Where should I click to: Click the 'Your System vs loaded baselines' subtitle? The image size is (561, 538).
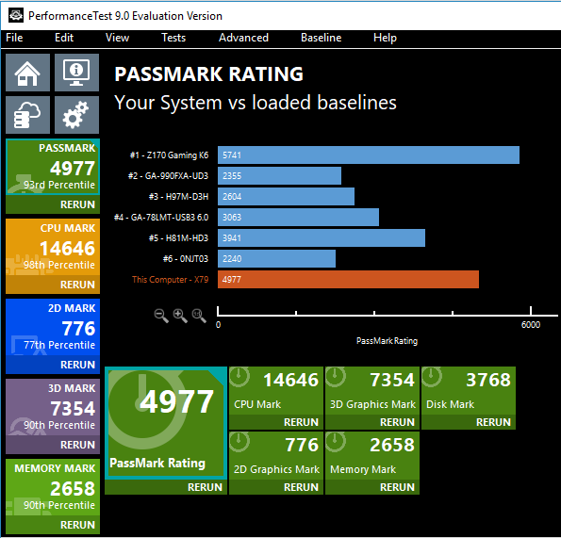coord(256,103)
